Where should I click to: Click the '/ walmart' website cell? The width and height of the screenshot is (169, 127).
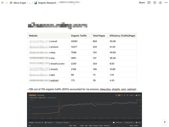click(x=48, y=80)
